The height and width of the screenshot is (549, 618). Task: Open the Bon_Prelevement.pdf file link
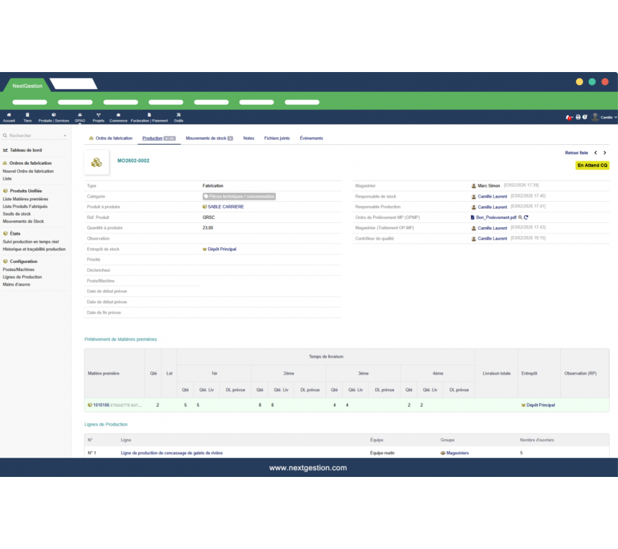coord(496,218)
